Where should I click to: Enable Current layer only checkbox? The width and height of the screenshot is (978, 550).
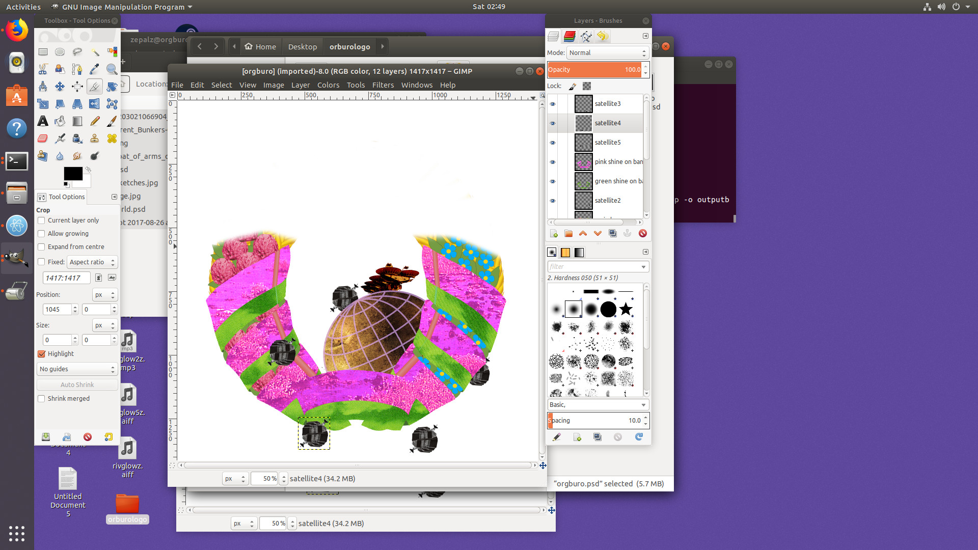(42, 221)
